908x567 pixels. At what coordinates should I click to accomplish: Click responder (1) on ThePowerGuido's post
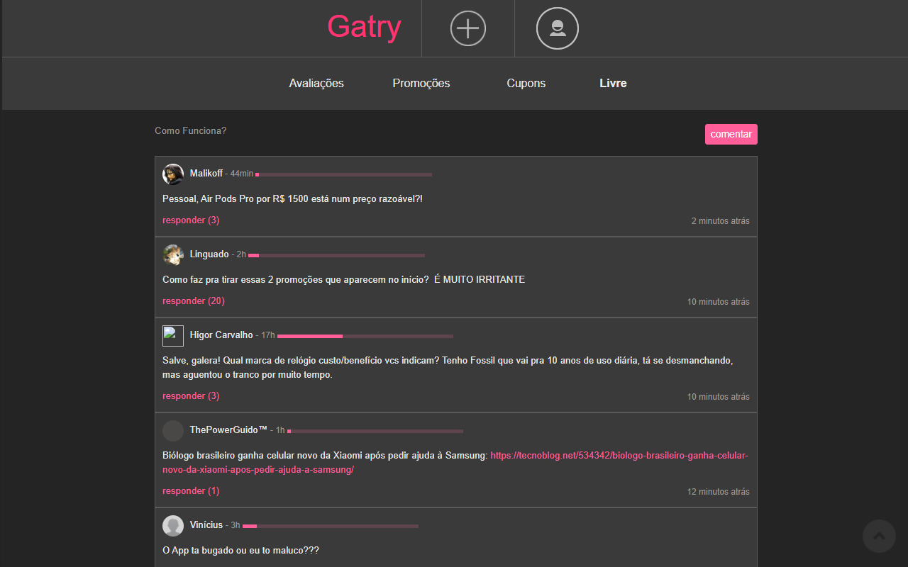click(191, 491)
